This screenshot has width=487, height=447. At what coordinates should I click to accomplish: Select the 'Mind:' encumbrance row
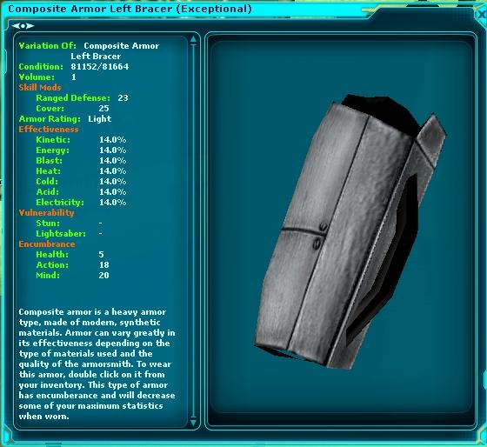pos(72,276)
